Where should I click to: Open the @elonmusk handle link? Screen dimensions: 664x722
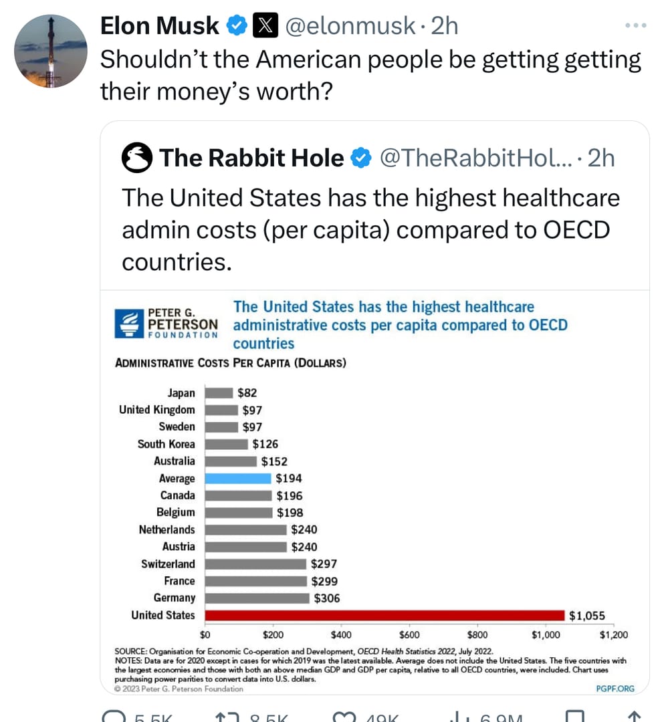350,26
